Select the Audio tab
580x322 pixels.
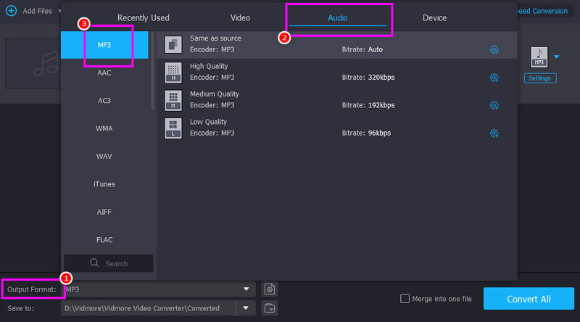click(x=337, y=17)
